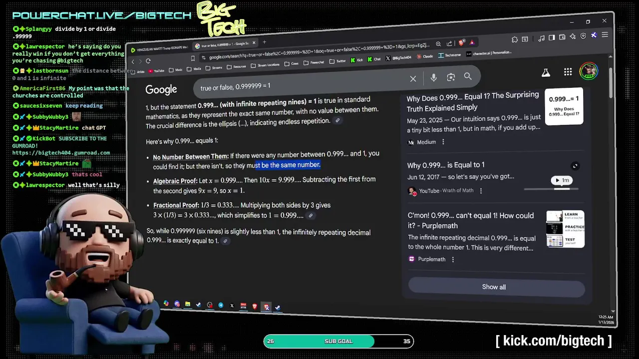Click the 'Fractional Proof:' heading text
Screen dimensions: 639x359
pos(176,205)
